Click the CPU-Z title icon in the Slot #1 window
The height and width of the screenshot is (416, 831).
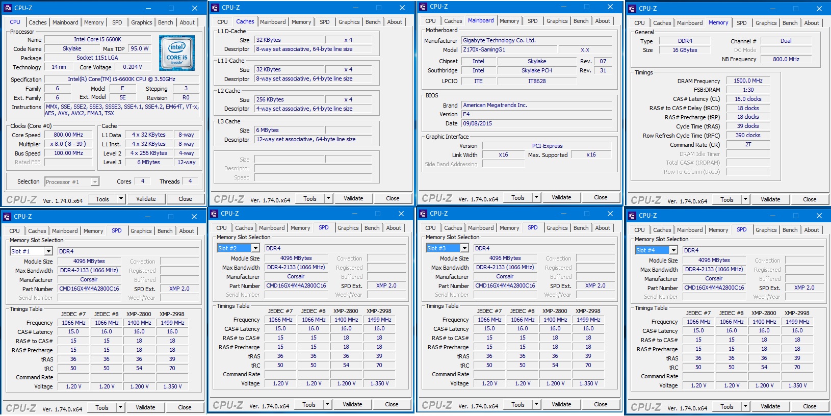(7, 217)
